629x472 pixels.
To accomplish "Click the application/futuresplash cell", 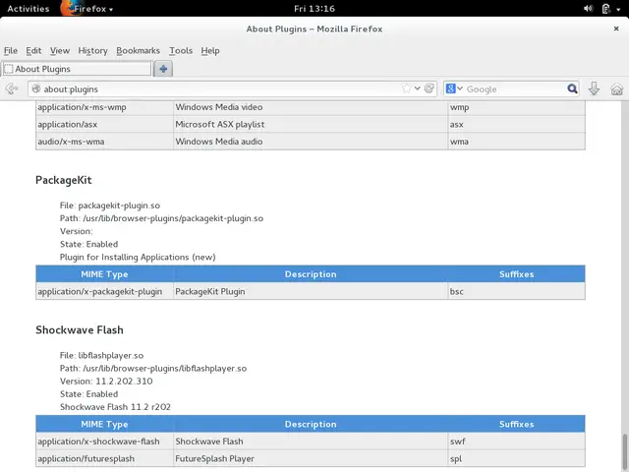I will (105, 458).
